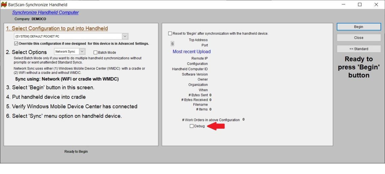Screen dimensions: 385x174
Task: Click the Bar|Scan app icon in title bar
Action: (x=4, y=5)
